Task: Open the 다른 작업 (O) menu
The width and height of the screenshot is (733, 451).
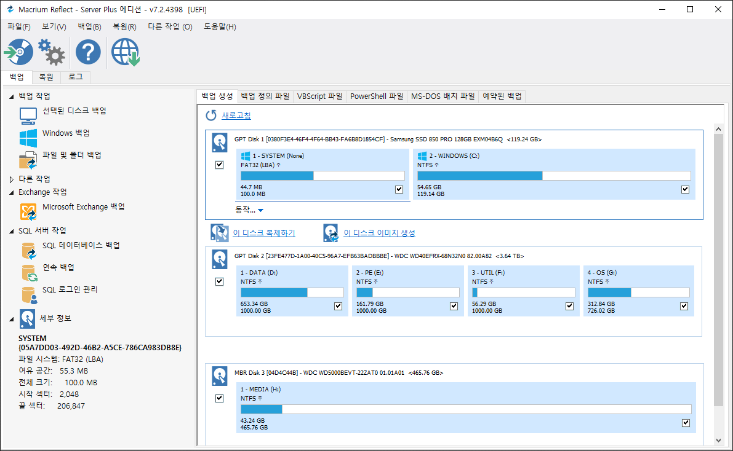Action: click(x=170, y=26)
